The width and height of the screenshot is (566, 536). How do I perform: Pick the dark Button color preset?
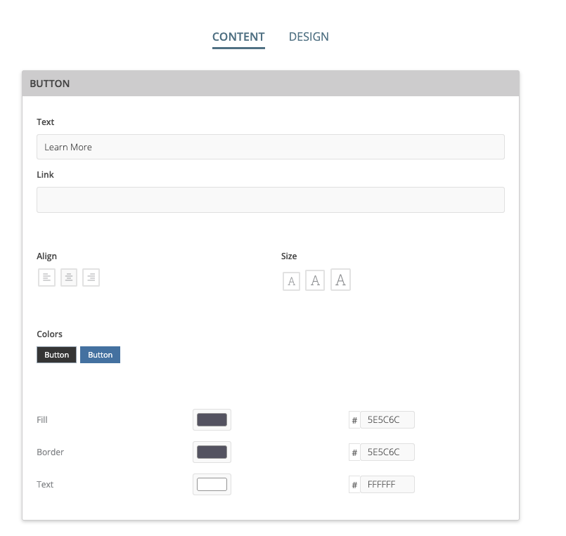[x=57, y=355]
